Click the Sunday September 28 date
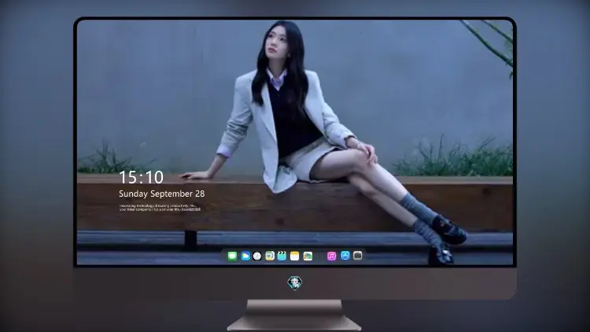The height and width of the screenshot is (332, 590). (x=162, y=194)
